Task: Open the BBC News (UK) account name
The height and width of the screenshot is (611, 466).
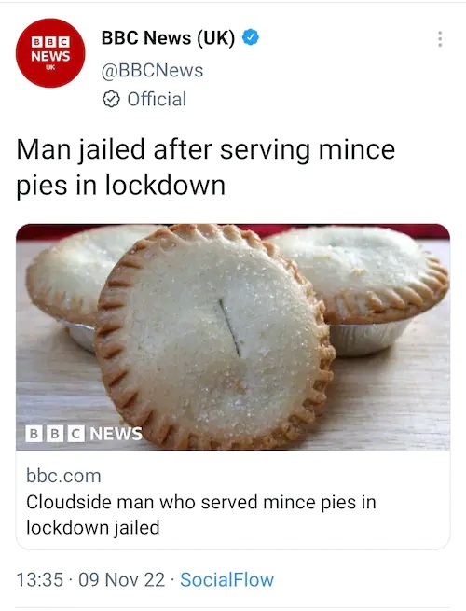Action: (168, 38)
